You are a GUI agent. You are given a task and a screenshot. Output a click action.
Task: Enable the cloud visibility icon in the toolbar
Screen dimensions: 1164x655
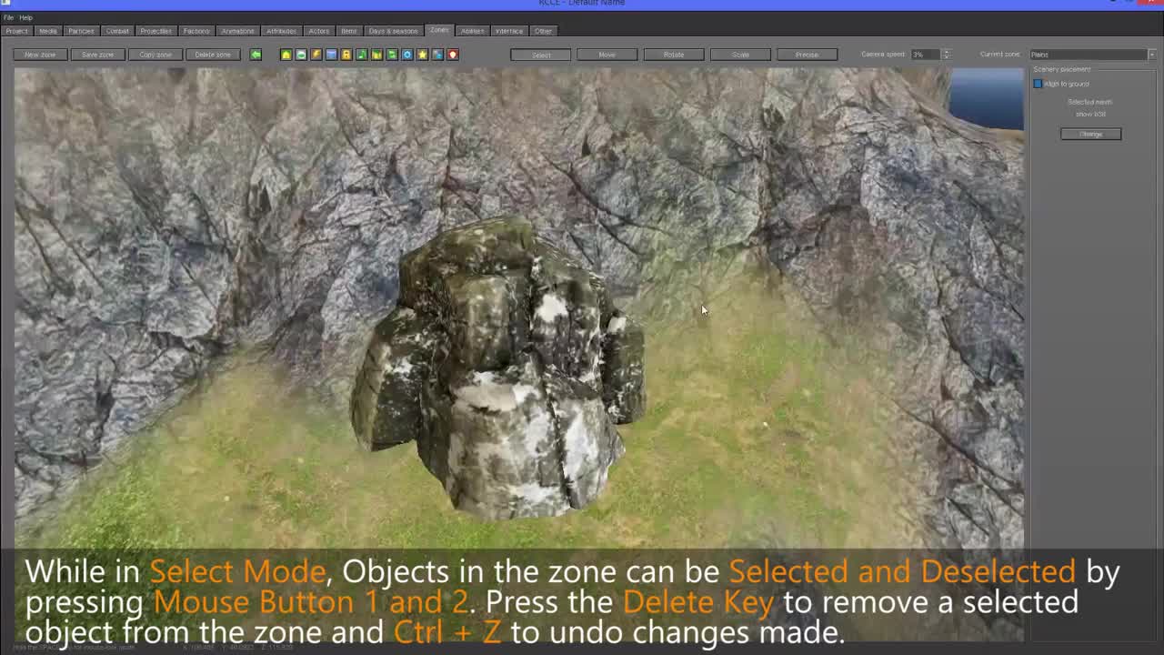[x=301, y=55]
